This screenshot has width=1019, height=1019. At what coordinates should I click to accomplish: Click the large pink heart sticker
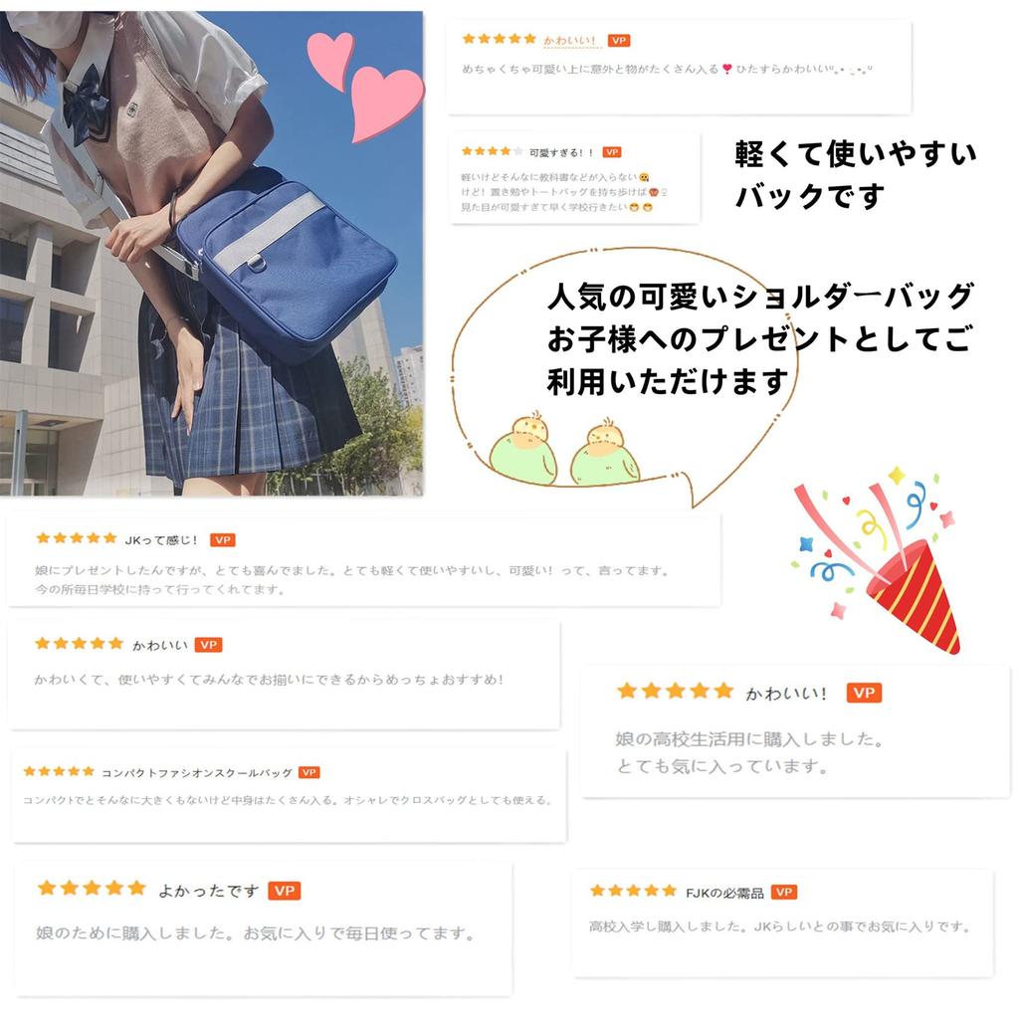[386, 103]
